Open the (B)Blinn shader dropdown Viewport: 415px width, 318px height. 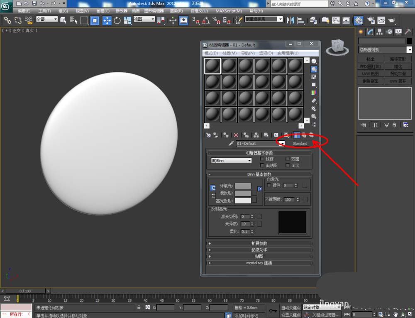[x=231, y=161]
